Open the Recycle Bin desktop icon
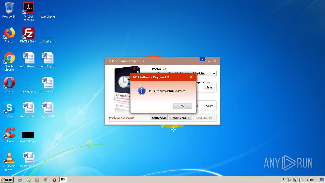325x183 pixels. (x=9, y=10)
